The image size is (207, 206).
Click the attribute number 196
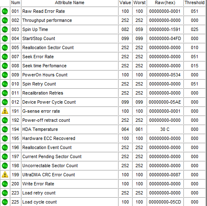(x=15, y=147)
